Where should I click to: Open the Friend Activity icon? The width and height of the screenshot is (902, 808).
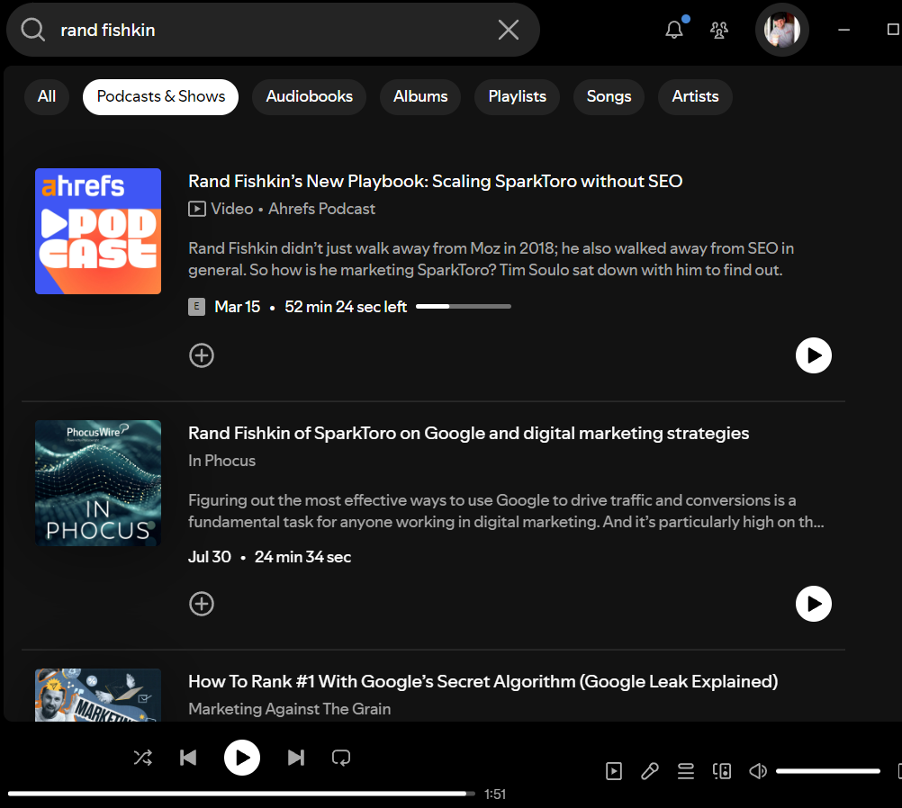tap(718, 30)
